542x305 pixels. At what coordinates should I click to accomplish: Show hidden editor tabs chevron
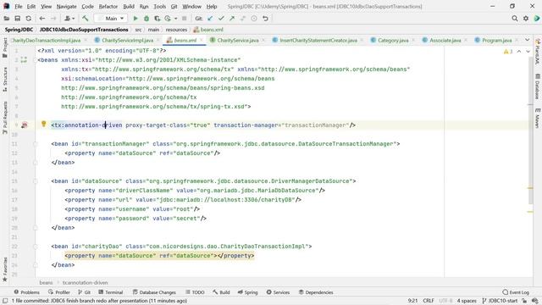(527, 40)
